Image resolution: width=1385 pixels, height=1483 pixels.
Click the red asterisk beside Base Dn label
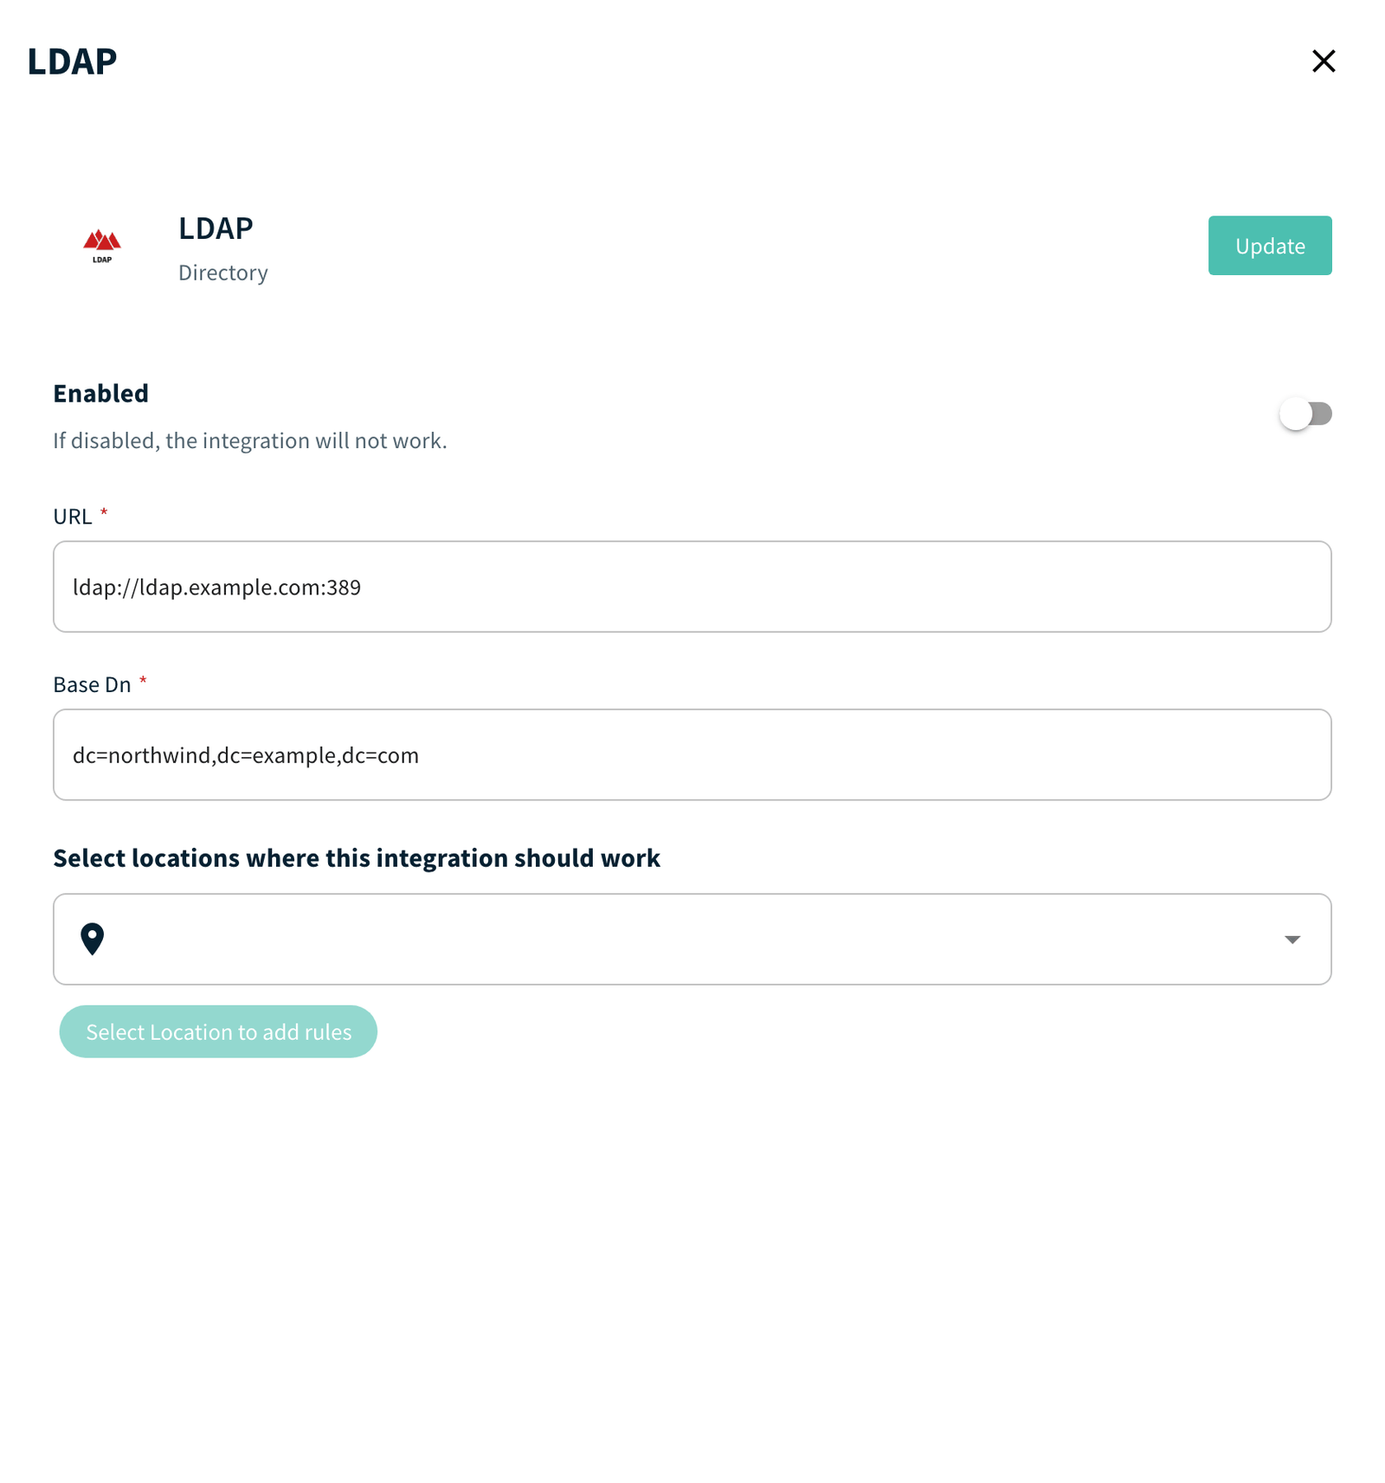(143, 681)
